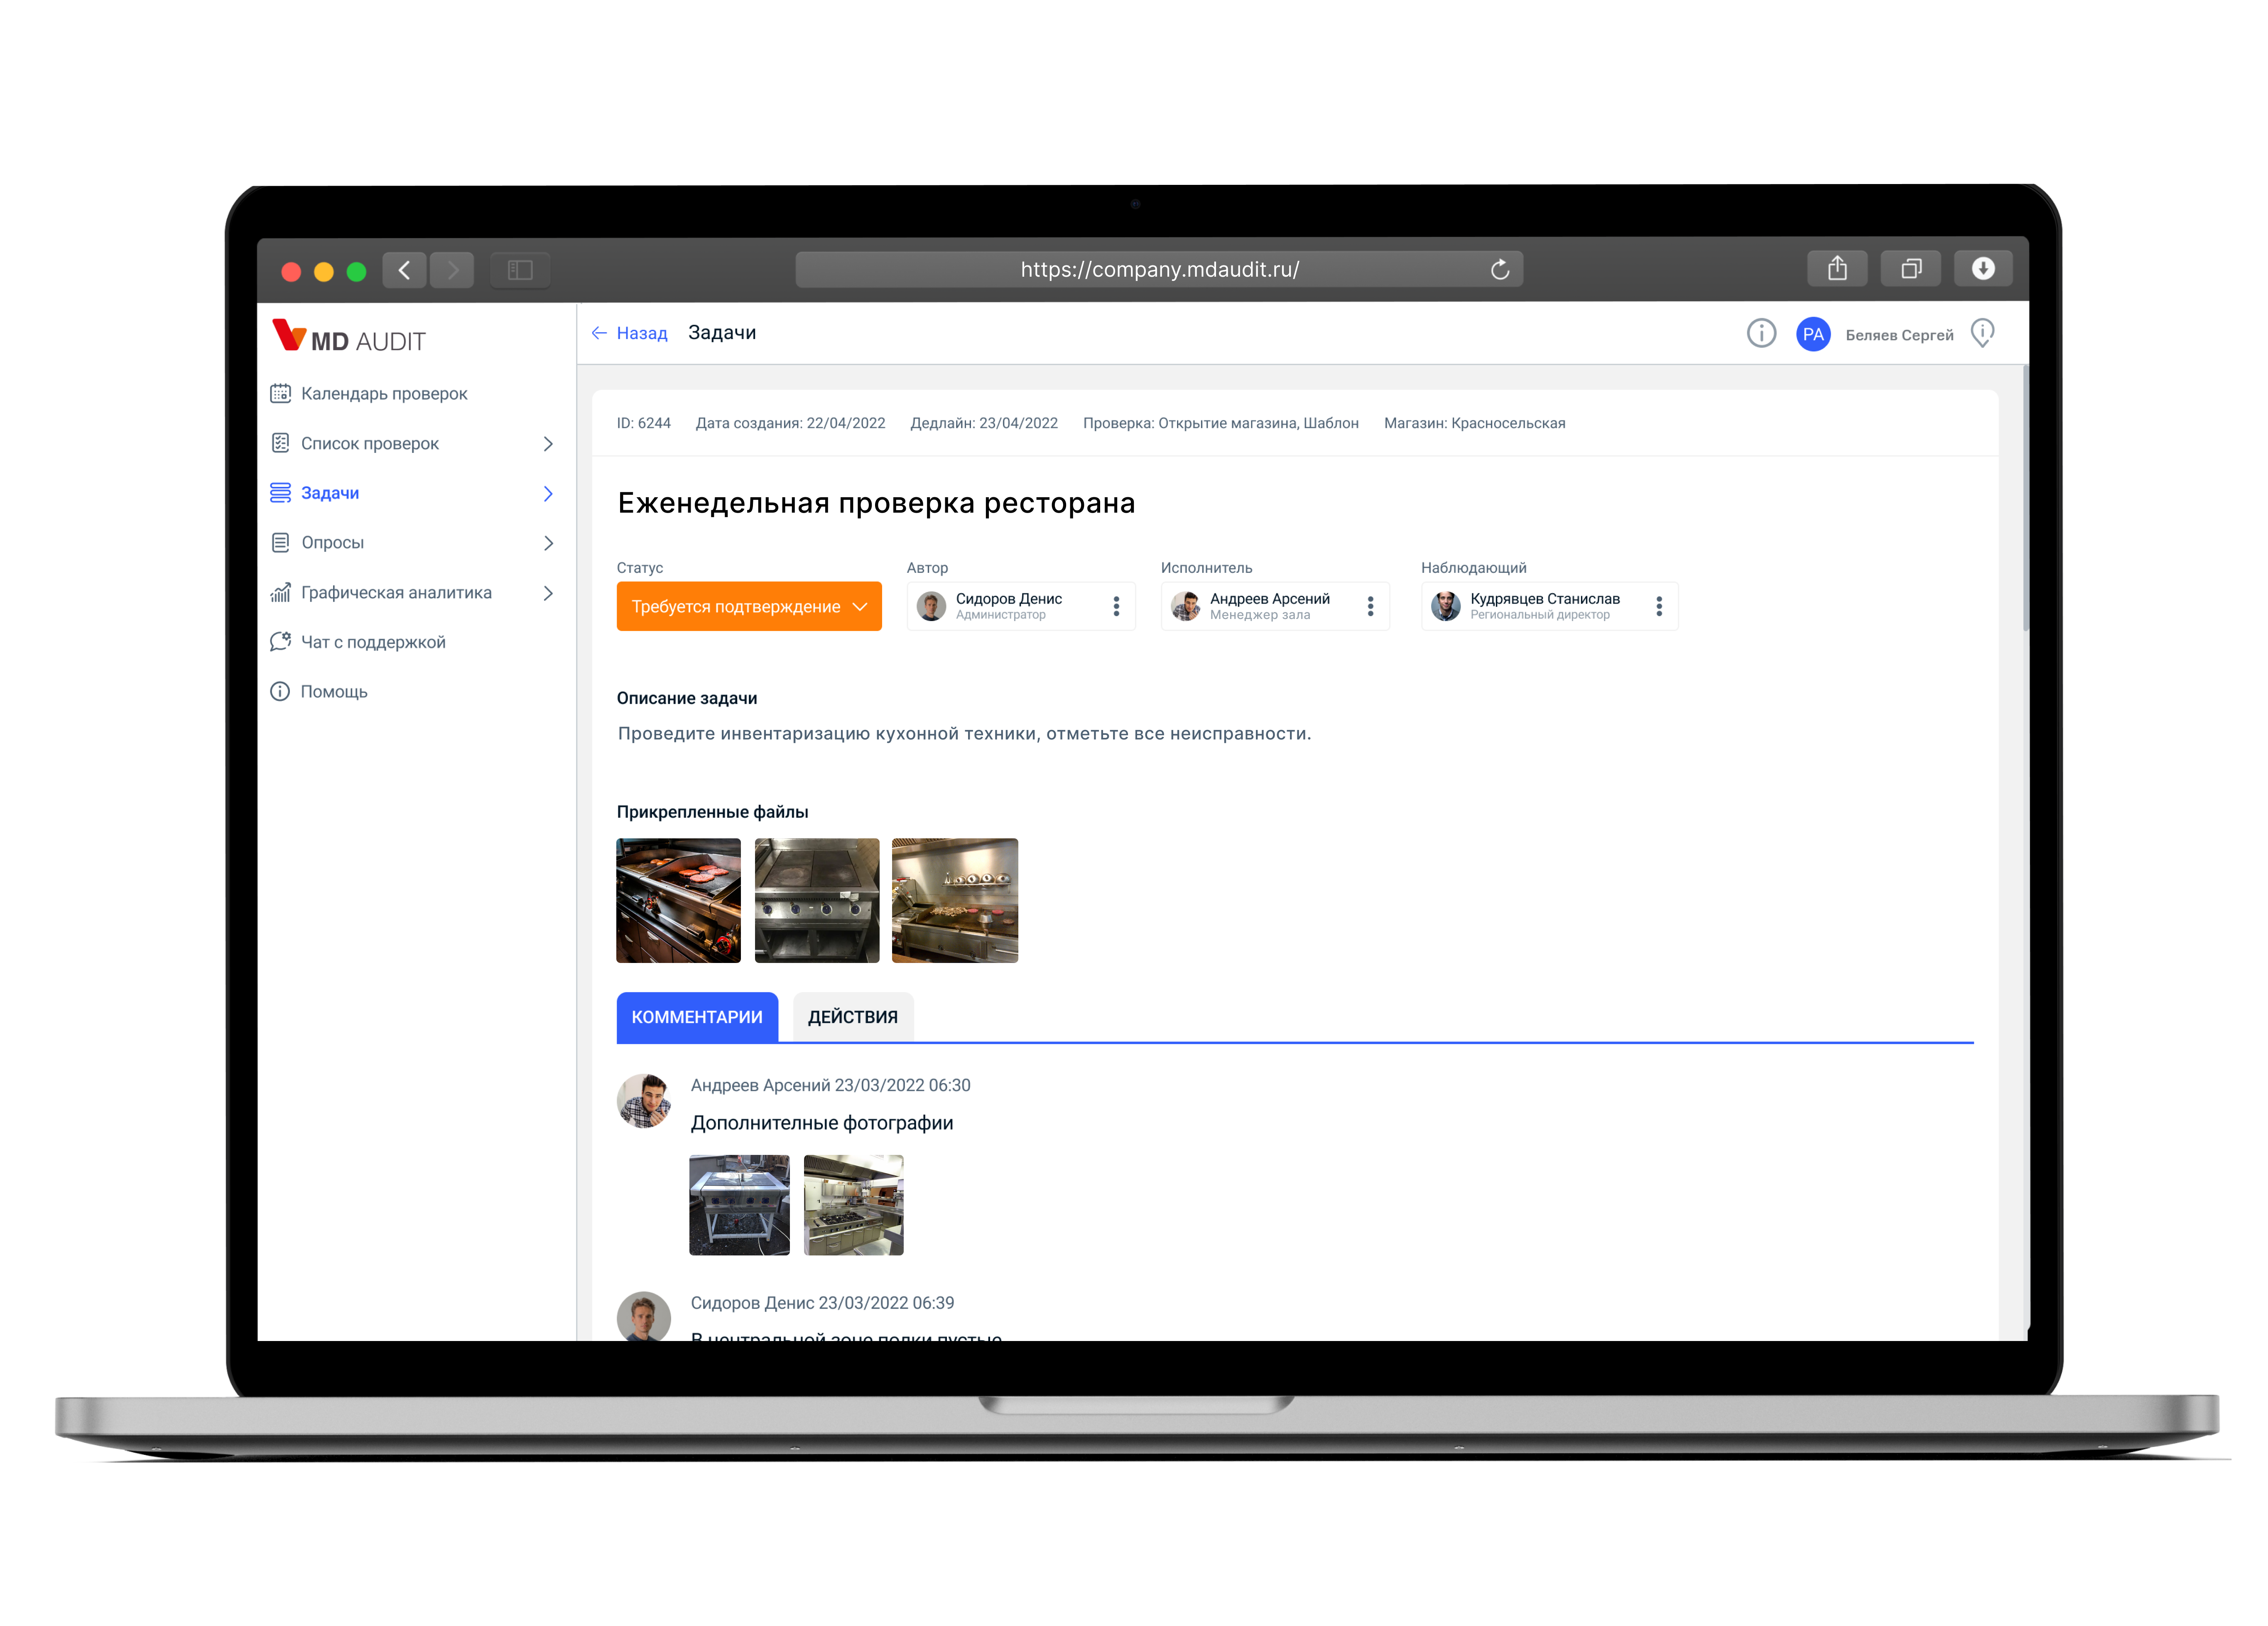Open first attached photo of grill with burgers
Image resolution: width=2268 pixels, height=1626 pixels.
click(679, 901)
